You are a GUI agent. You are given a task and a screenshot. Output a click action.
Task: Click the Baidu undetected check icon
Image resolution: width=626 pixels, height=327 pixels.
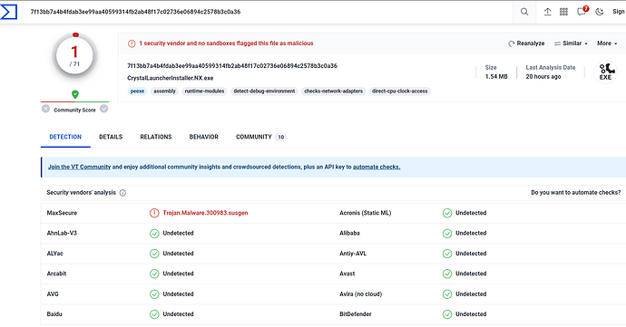tap(154, 314)
